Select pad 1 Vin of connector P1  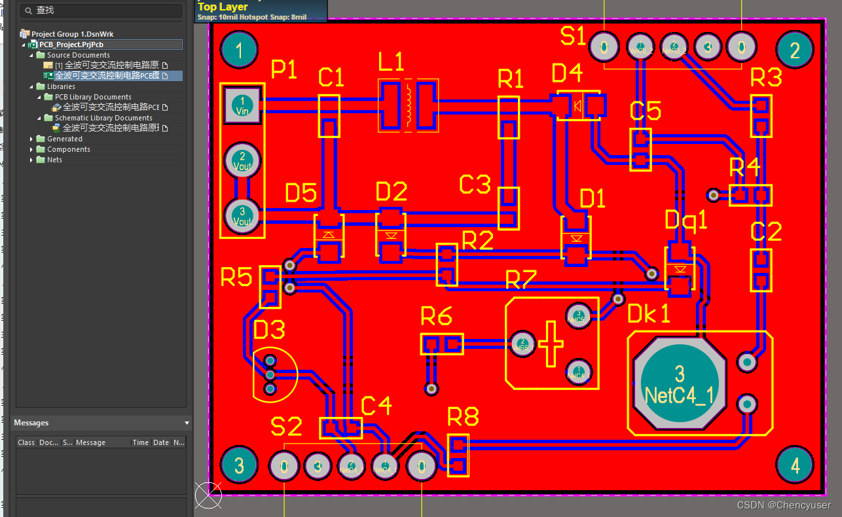[242, 105]
